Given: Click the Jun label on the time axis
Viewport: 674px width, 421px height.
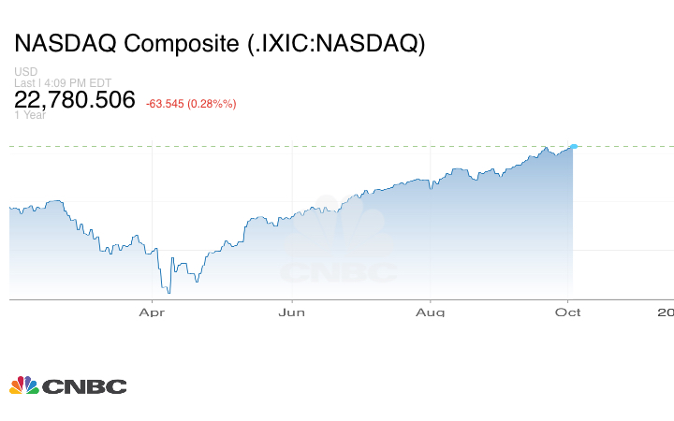Looking at the screenshot, I should pos(292,312).
